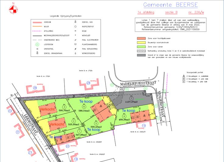Click the Paal Electriciteit legend symbol
This screenshot has width=224, height=162.
tap(75, 40)
